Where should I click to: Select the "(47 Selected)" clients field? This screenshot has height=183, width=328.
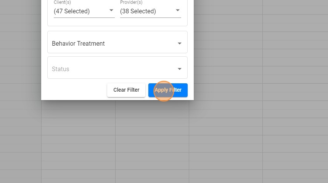tap(72, 11)
